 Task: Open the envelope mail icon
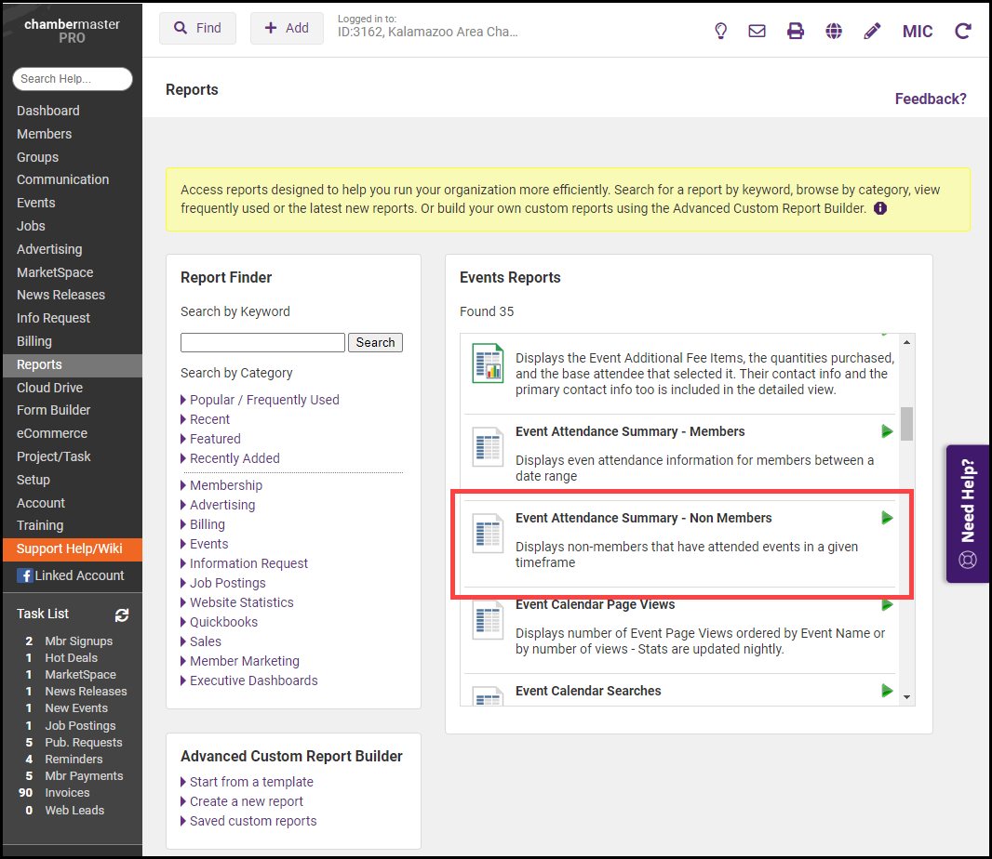click(757, 31)
